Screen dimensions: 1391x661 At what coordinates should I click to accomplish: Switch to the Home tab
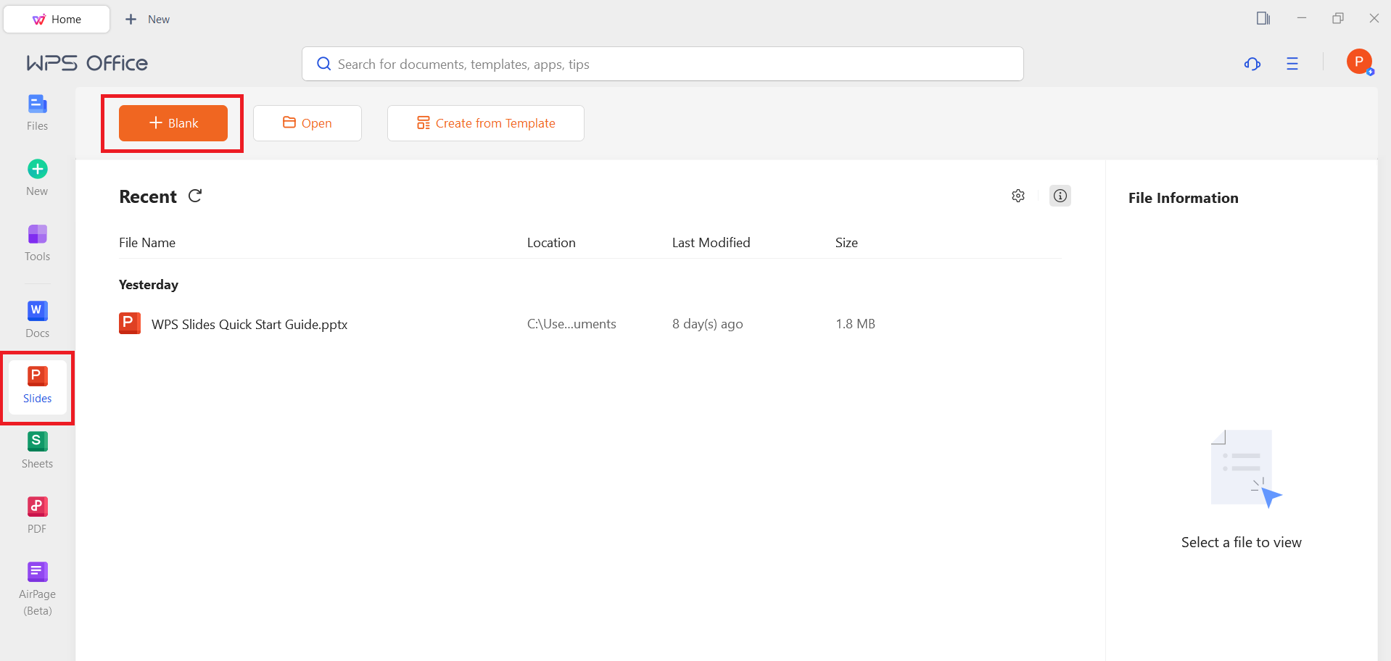pos(57,20)
